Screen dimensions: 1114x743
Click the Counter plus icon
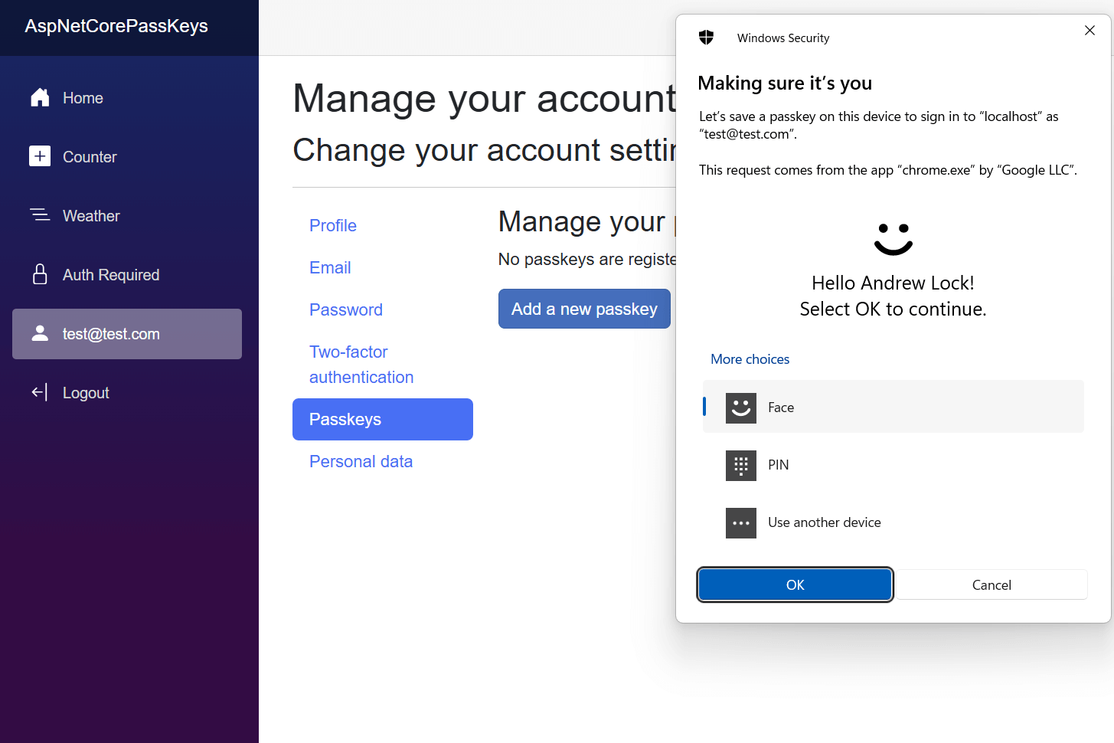pyautogui.click(x=40, y=156)
